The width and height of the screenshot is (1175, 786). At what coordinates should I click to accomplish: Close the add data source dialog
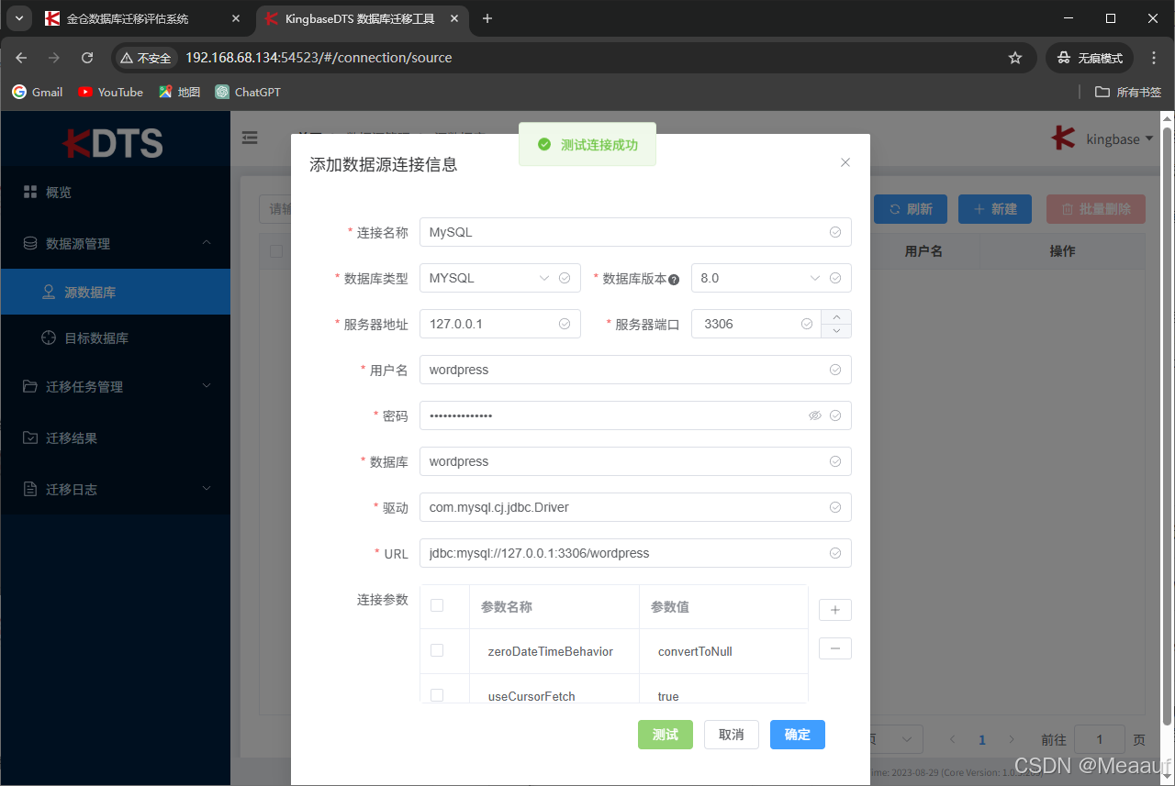coord(845,162)
